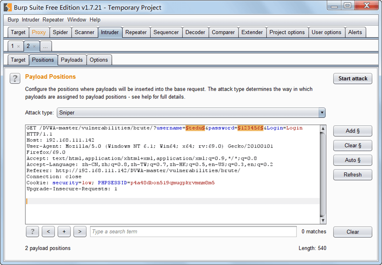Screen dimensions: 382x265
Task: Switch to the Payloads sub-tab
Action: [72, 60]
